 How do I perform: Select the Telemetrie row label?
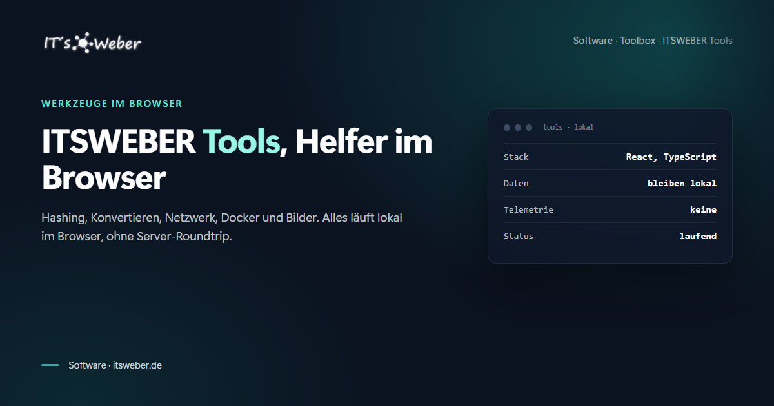[x=528, y=210]
